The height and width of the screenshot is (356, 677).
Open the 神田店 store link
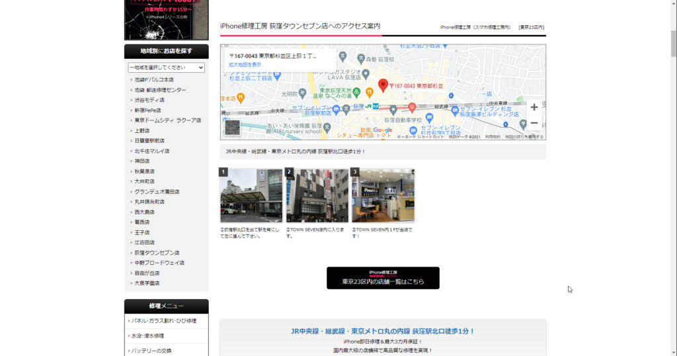tap(142, 161)
